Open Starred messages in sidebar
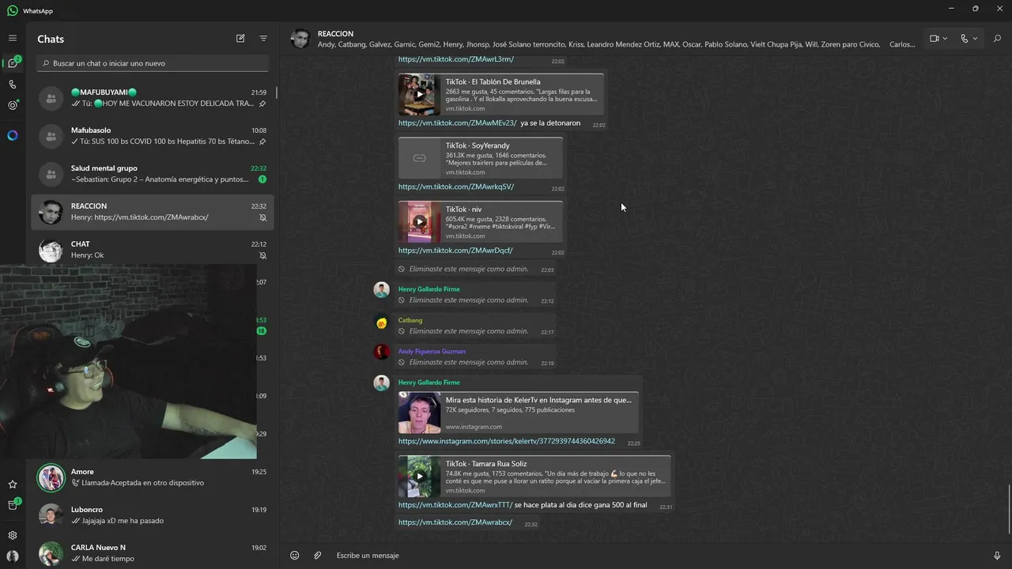This screenshot has width=1012, height=569. (13, 484)
